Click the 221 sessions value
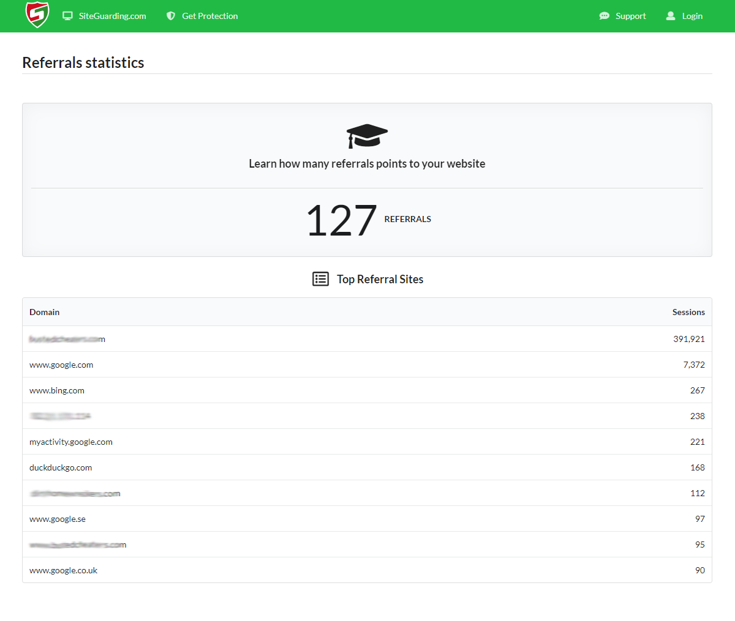 tap(698, 442)
